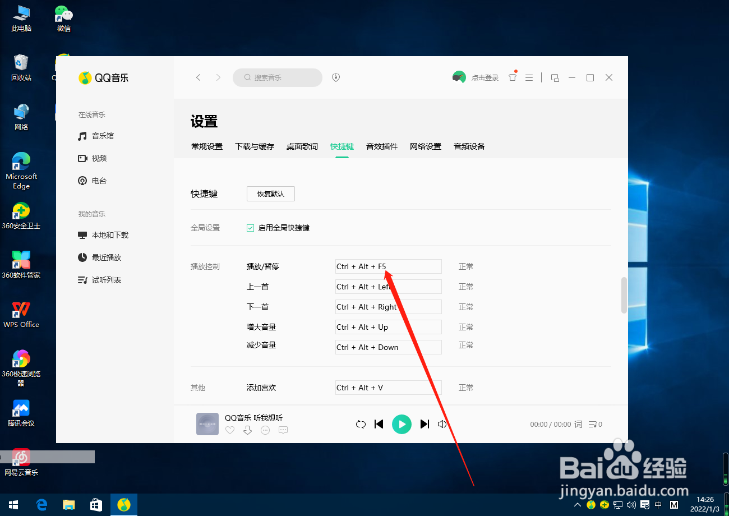Click 点击登录 link
Viewport: 729px width, 516px height.
[485, 78]
